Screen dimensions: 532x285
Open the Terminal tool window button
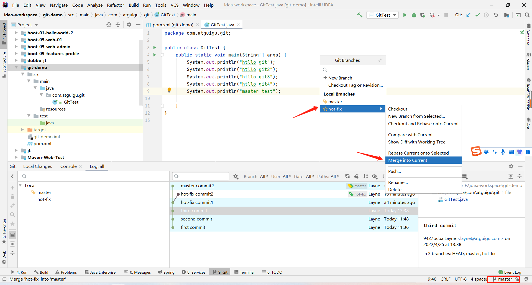pos(244,272)
